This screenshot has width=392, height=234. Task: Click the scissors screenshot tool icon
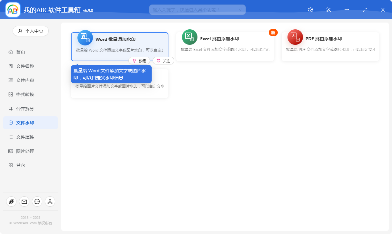coord(328,10)
